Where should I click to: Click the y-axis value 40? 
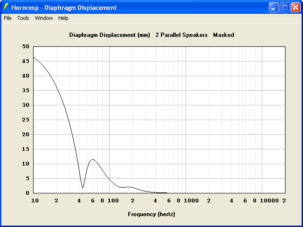click(26, 76)
